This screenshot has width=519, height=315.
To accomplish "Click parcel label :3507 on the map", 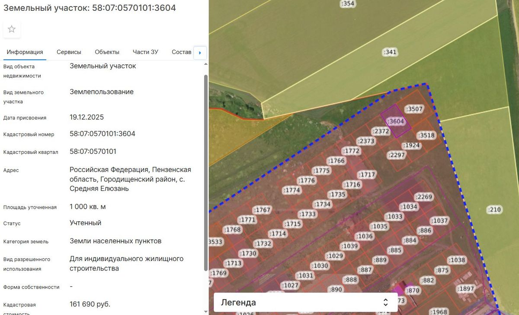I will pos(414,109).
